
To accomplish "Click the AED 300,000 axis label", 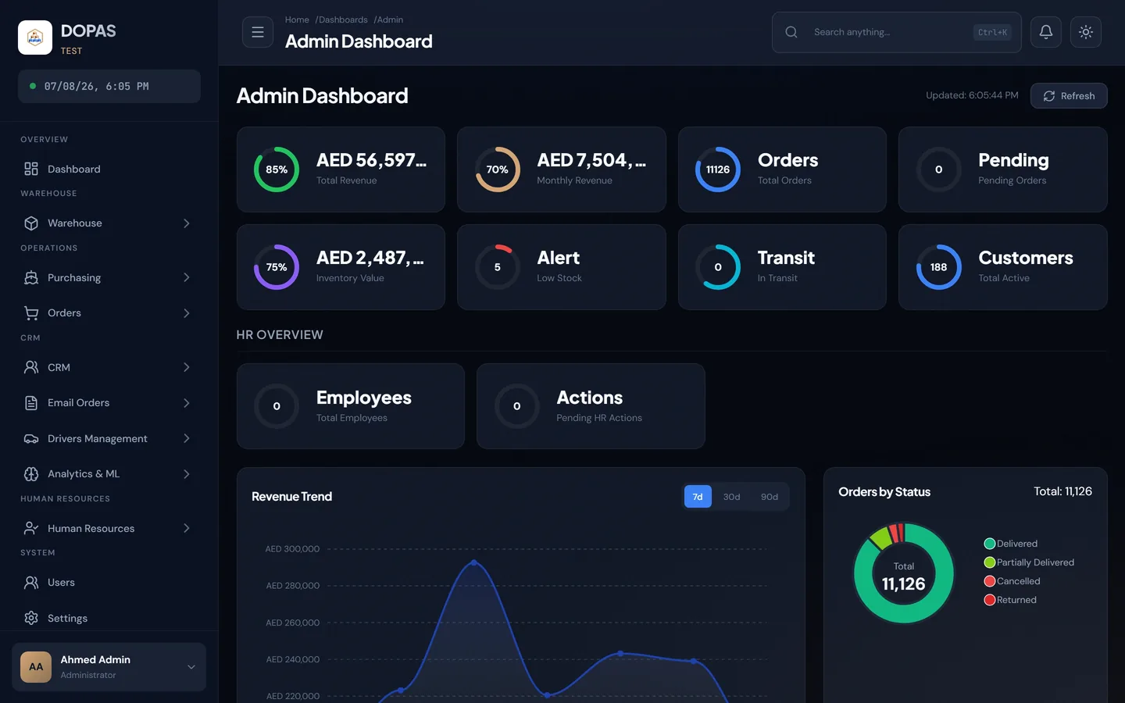I will pyautogui.click(x=292, y=549).
